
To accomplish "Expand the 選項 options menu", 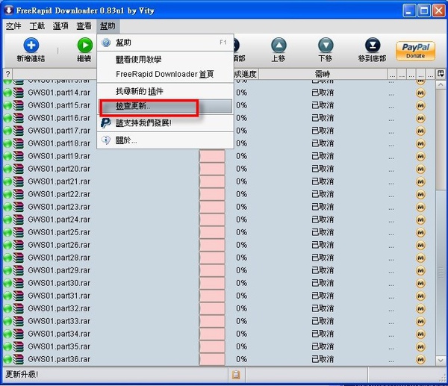I will [60, 26].
